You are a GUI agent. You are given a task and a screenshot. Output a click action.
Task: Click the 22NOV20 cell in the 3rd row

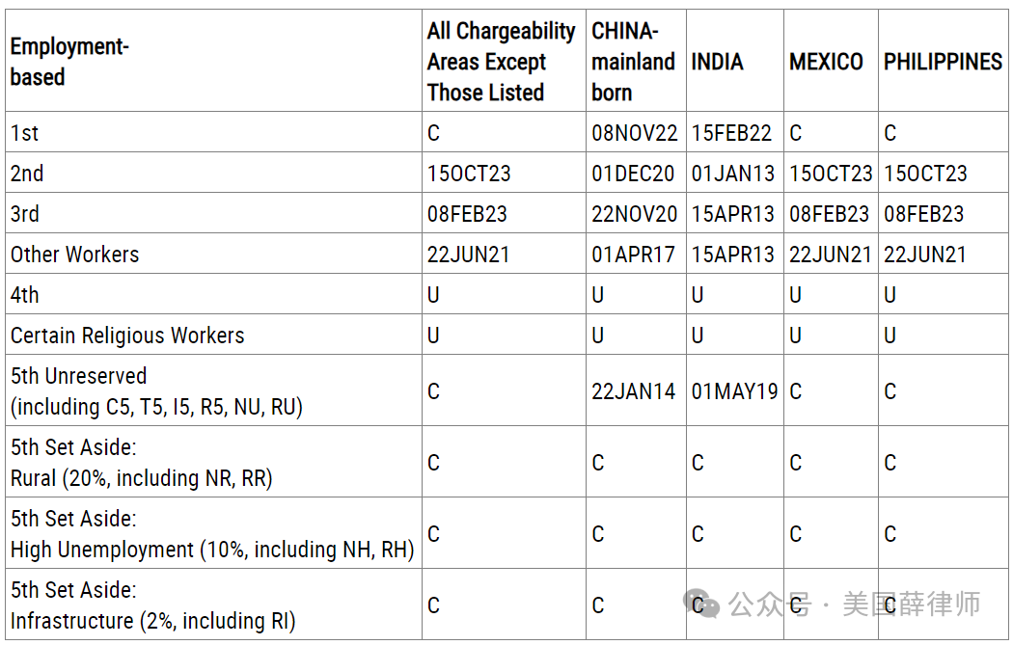tap(635, 214)
